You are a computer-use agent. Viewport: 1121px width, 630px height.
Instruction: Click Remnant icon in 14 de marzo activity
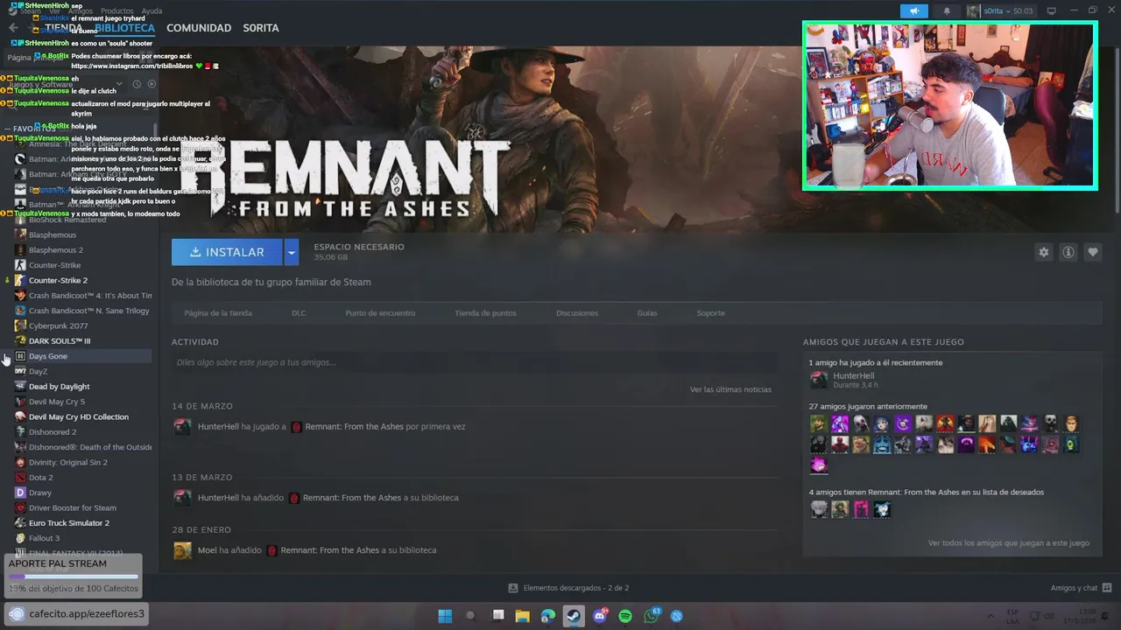(296, 427)
